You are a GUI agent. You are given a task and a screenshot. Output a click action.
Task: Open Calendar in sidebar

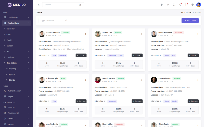(x=10, y=29)
